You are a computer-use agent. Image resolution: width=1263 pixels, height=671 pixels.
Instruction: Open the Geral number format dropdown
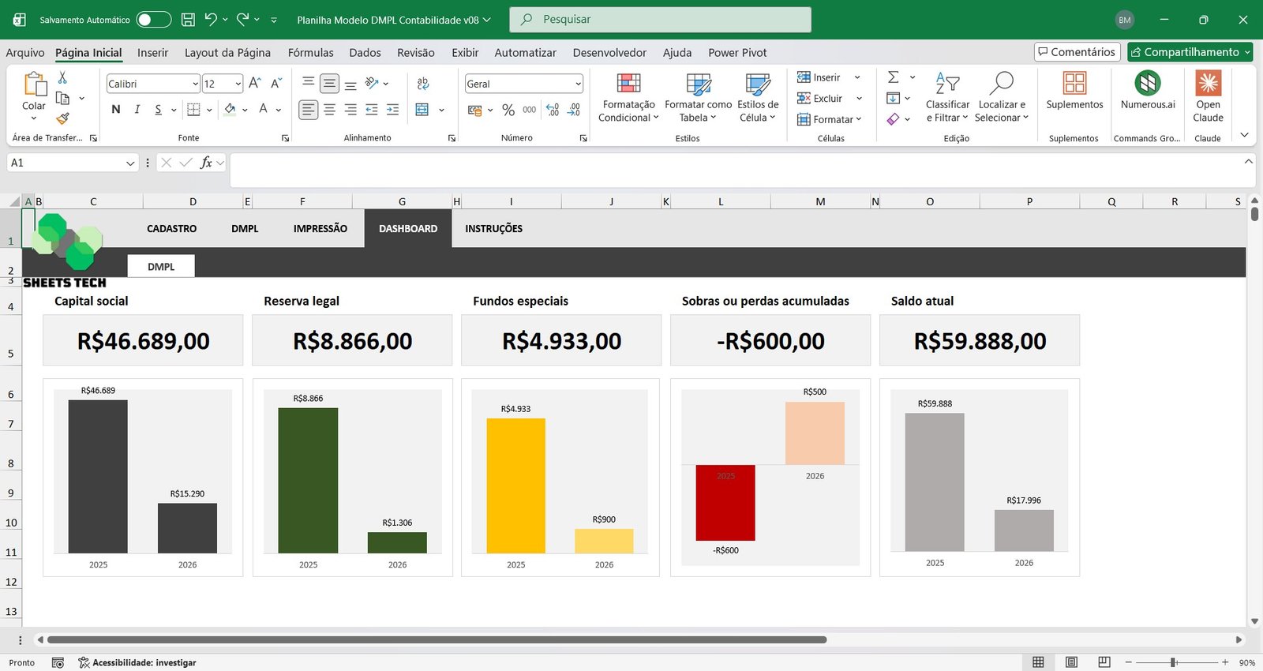[578, 84]
